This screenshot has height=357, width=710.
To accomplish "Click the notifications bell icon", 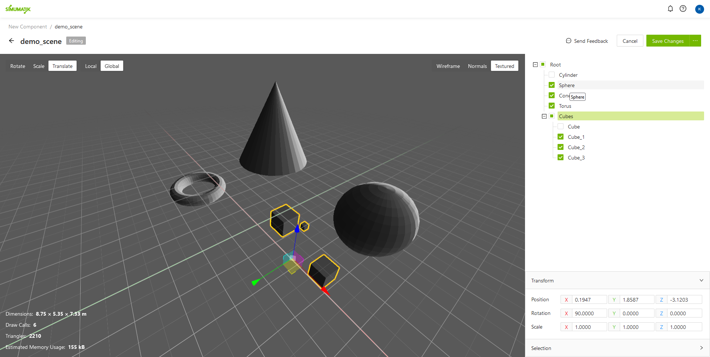I will coord(670,8).
